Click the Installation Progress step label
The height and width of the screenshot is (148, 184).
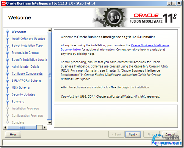[x=25, y=109]
